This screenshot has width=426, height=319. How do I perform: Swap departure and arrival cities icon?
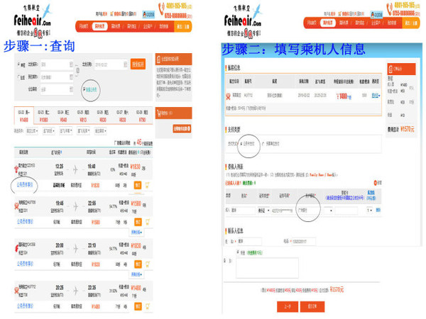click(x=77, y=71)
